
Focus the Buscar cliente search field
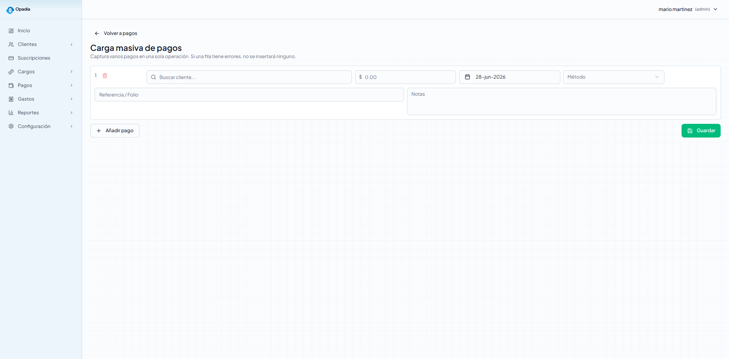(249, 77)
